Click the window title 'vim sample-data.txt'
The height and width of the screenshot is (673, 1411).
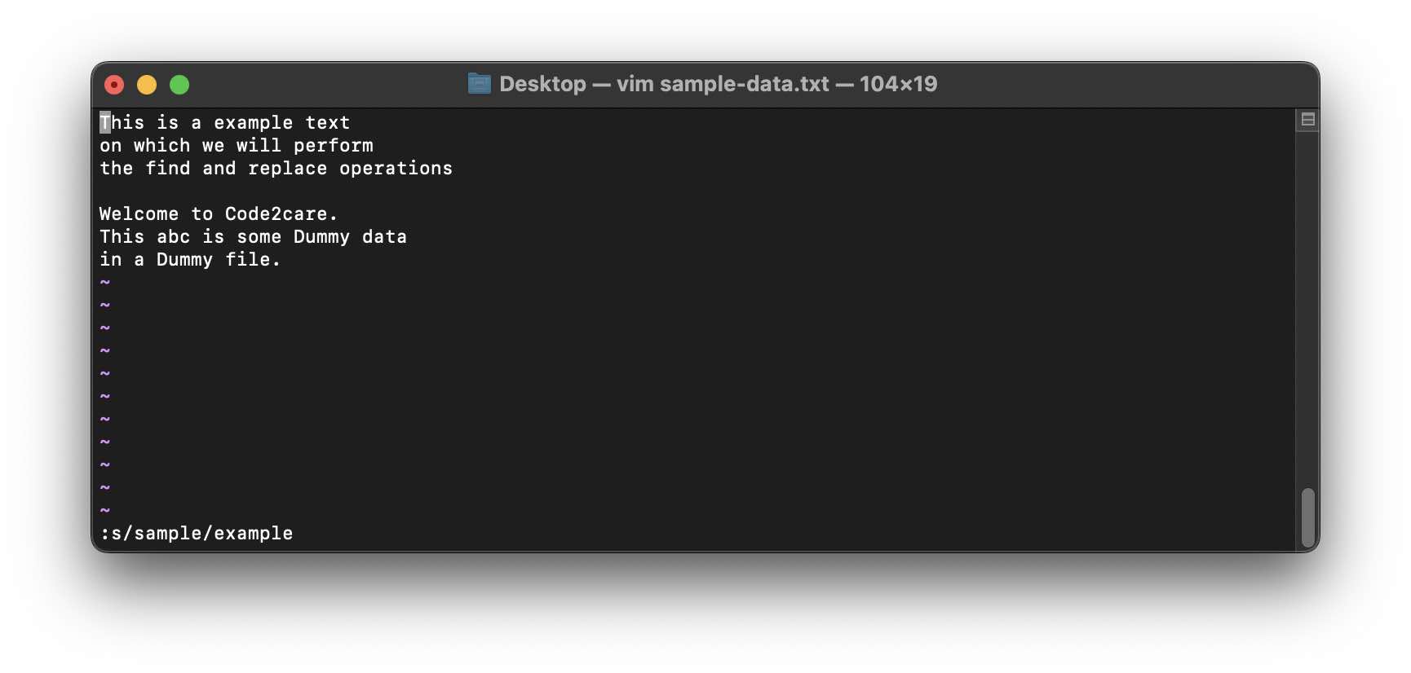pyautogui.click(x=722, y=84)
